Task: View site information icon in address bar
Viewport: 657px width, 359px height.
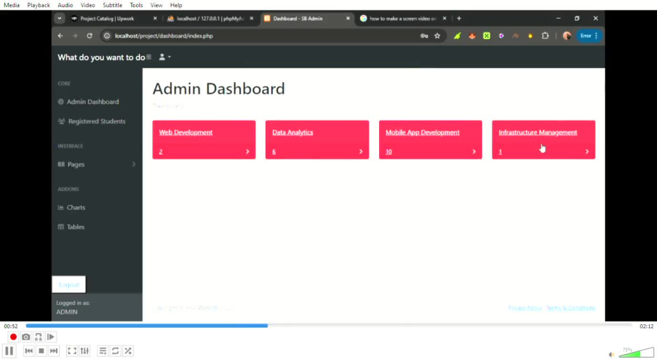Action: (107, 36)
